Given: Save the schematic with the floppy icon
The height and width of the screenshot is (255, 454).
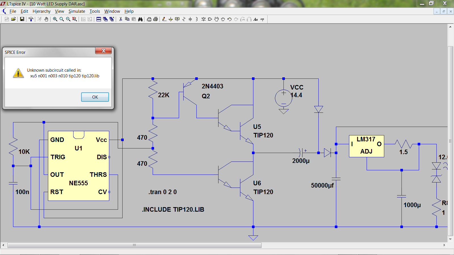Looking at the screenshot, I should (x=22, y=19).
